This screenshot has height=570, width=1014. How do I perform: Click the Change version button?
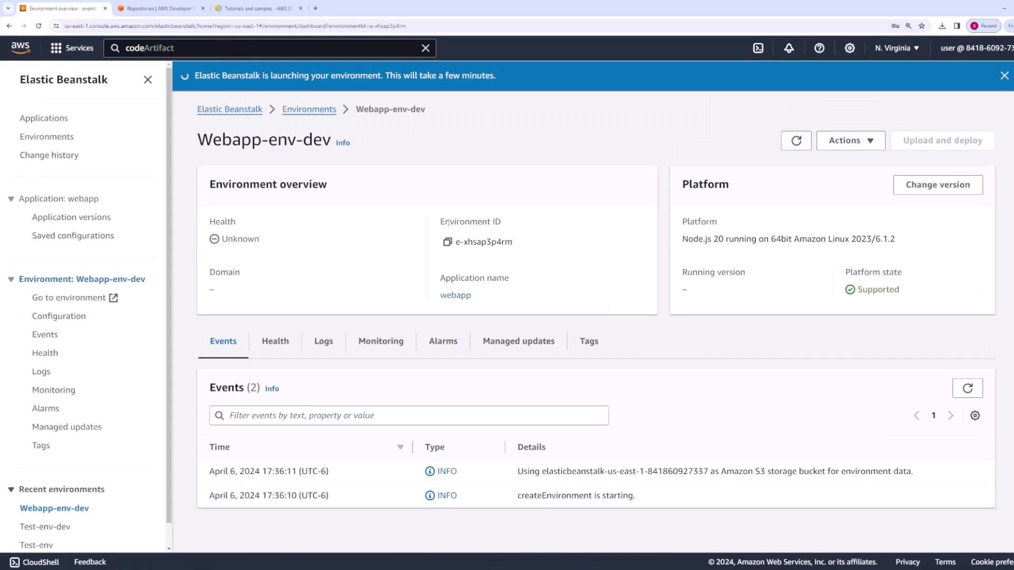pyautogui.click(x=937, y=185)
